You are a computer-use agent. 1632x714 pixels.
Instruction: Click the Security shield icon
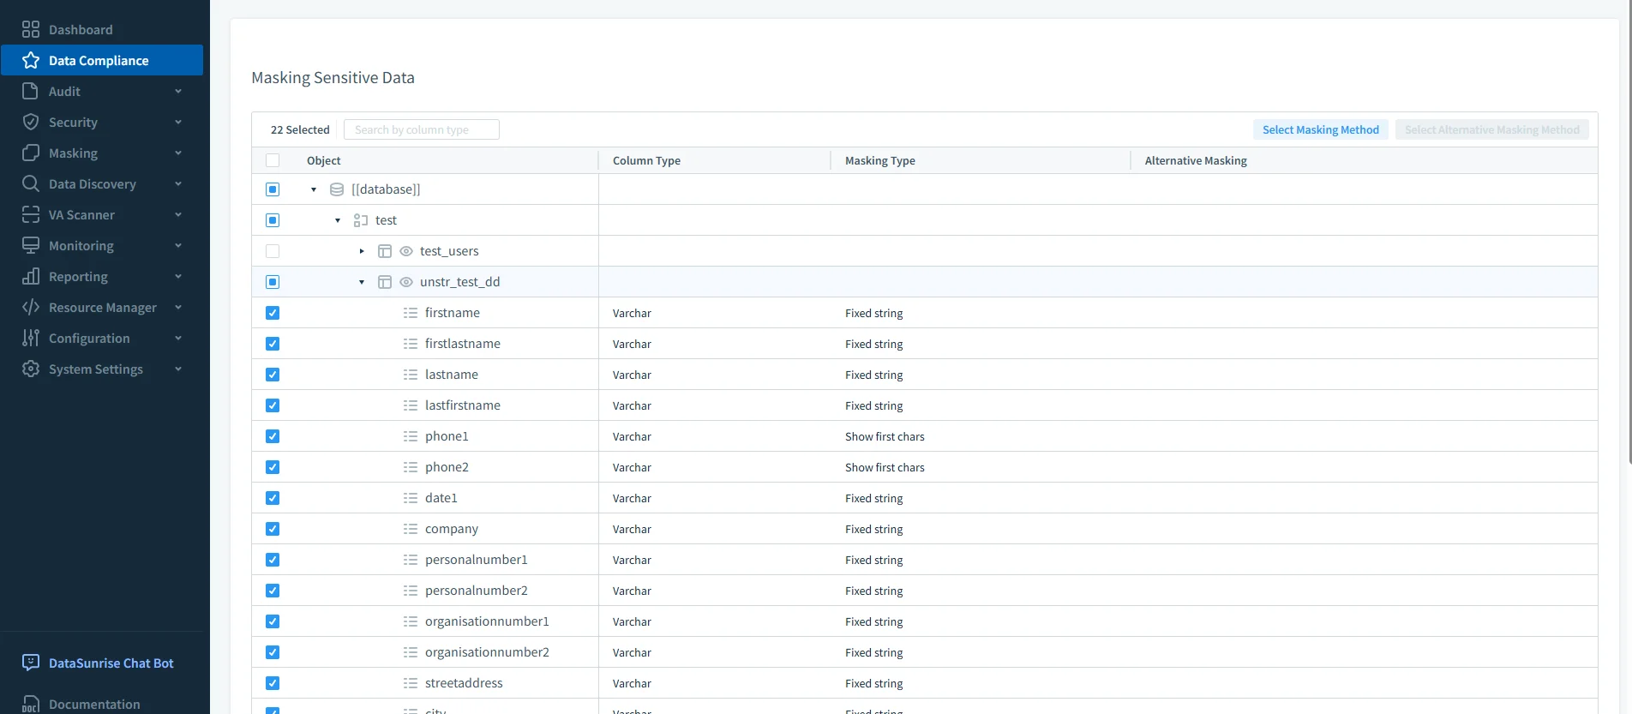(x=31, y=123)
